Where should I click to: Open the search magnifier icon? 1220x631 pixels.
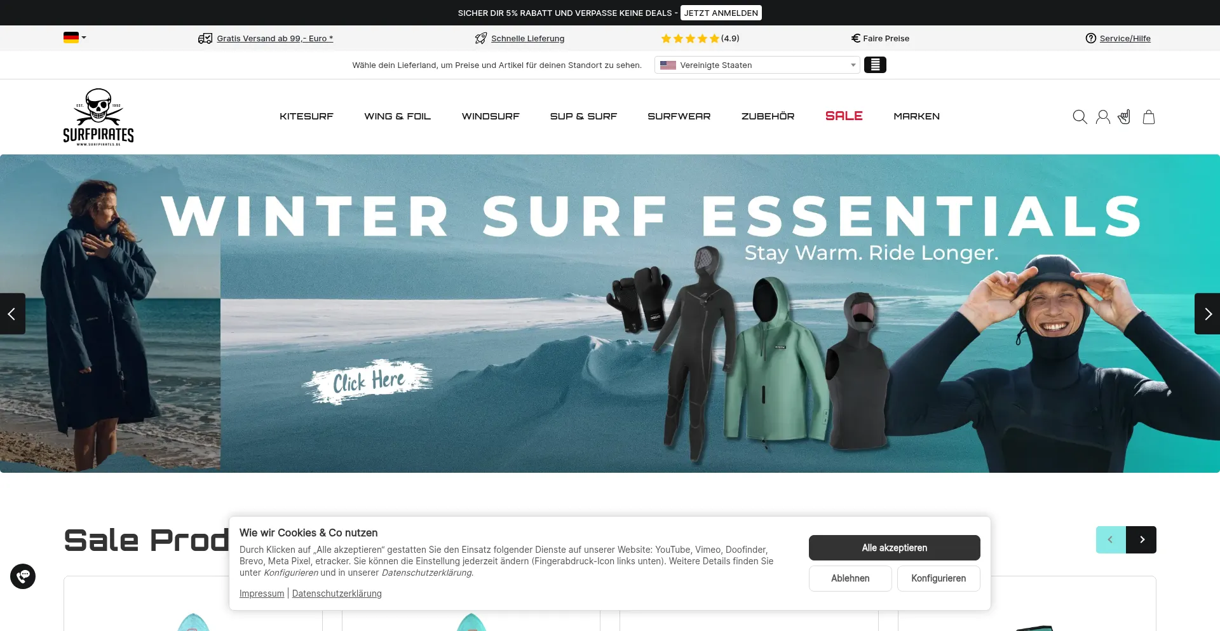click(x=1080, y=117)
